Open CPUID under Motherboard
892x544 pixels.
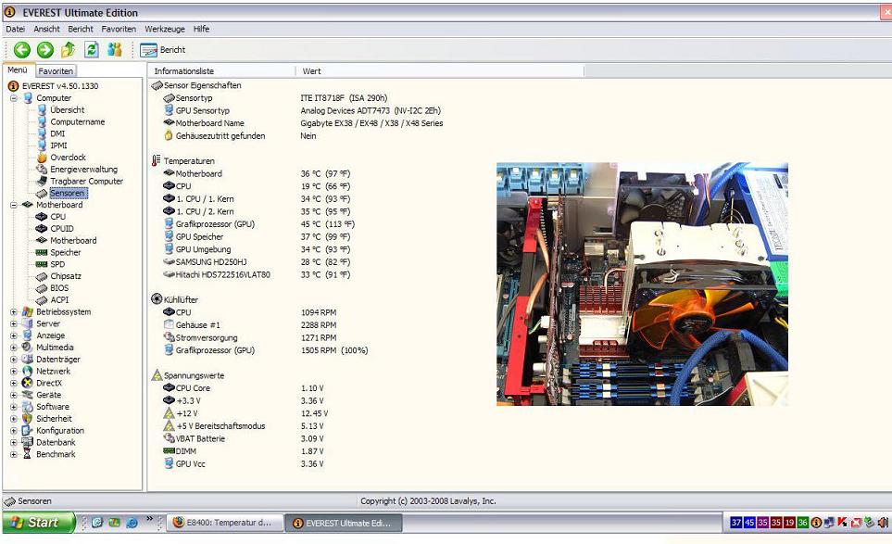point(62,229)
